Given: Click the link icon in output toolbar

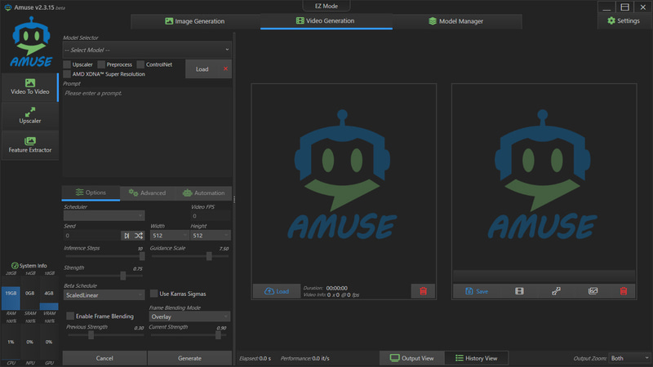Looking at the screenshot, I should [x=556, y=291].
